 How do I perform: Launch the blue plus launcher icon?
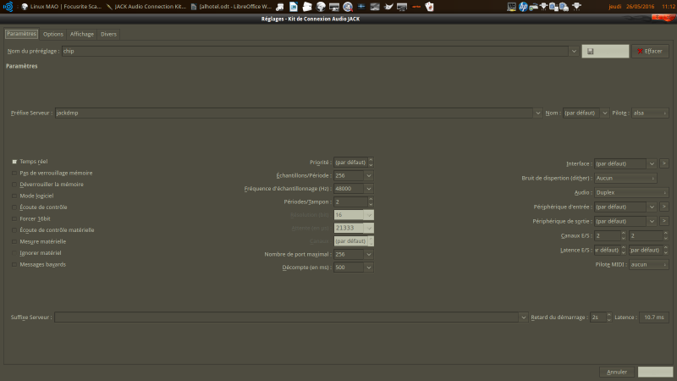pyautogui.click(x=361, y=7)
